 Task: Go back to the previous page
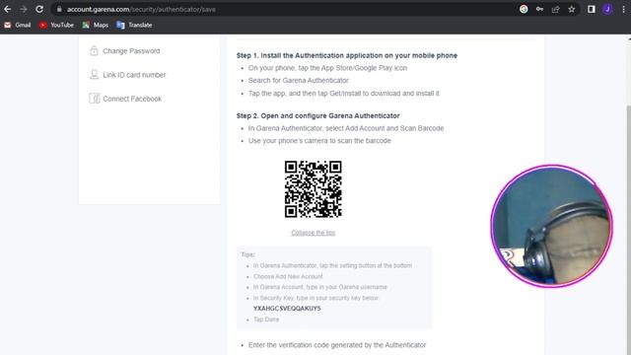[x=8, y=9]
